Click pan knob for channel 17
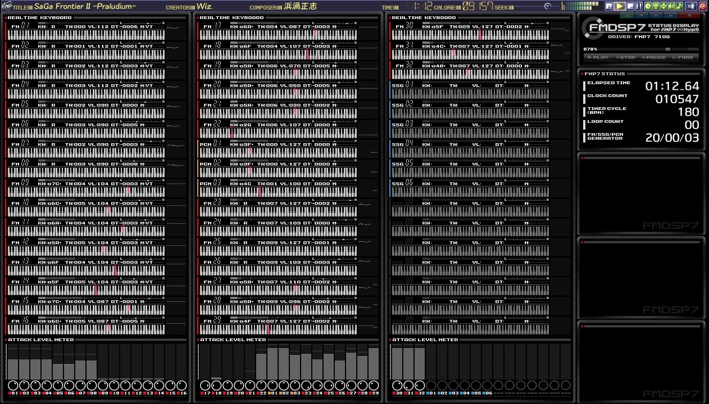This screenshot has height=404, width=709. click(206, 385)
